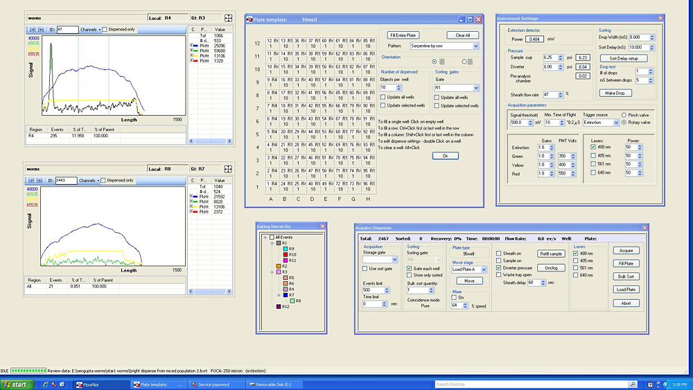Open the Windows Start menu

pos(16,384)
